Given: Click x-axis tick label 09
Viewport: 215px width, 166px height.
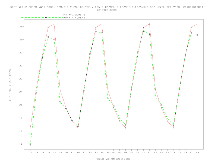Looking at the screenshot, I should click(x=48, y=152).
